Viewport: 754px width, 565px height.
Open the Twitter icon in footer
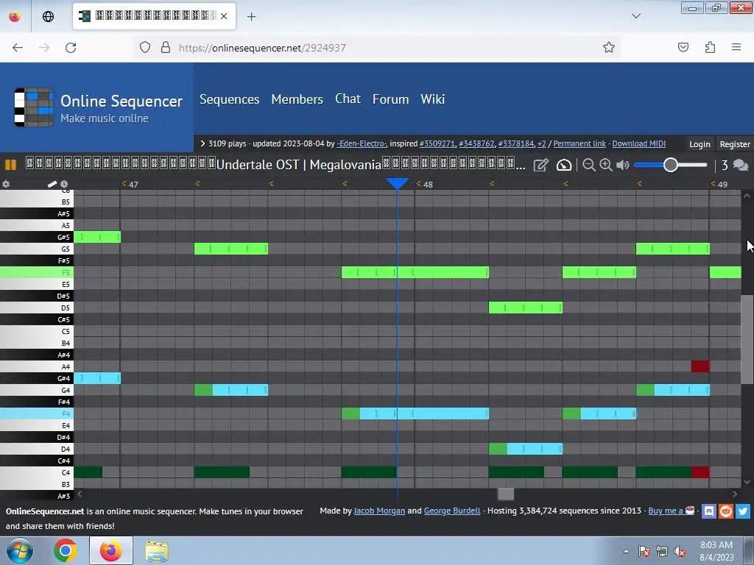point(743,511)
